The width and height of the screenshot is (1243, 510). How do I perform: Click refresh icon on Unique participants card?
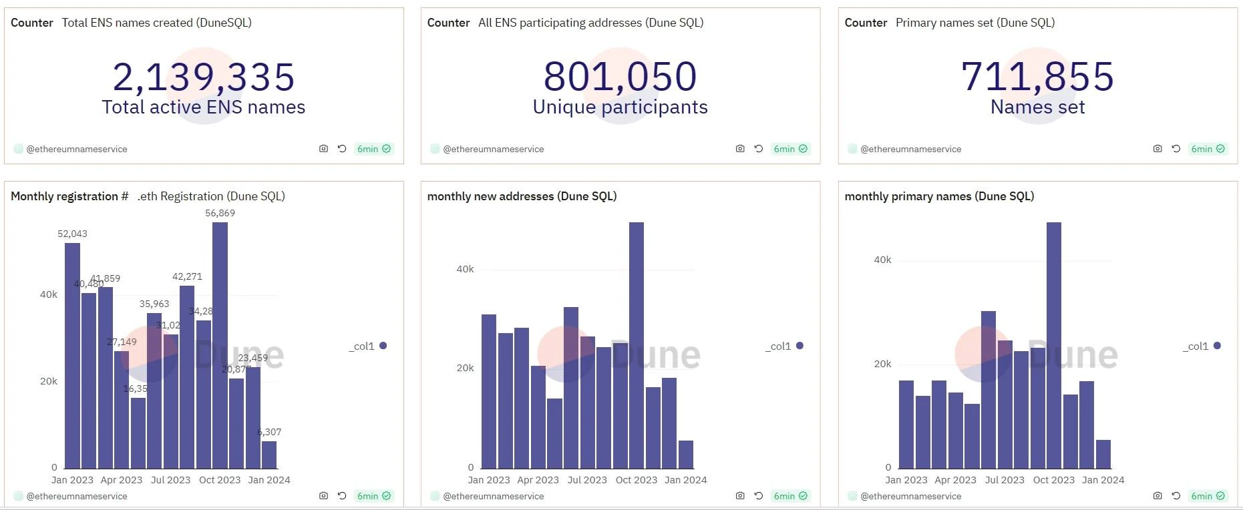tap(759, 149)
